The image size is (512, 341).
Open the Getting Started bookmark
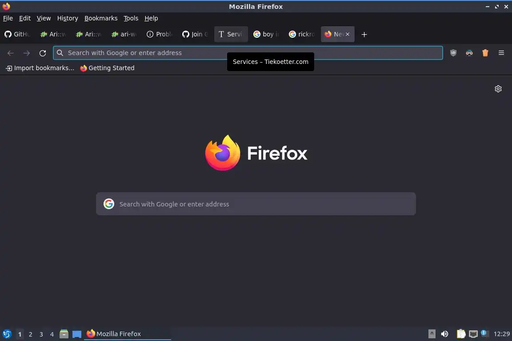click(108, 68)
